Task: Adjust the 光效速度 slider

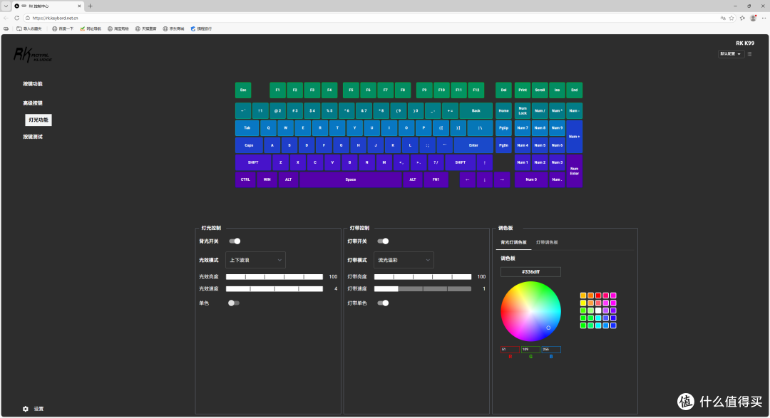Action: point(274,288)
